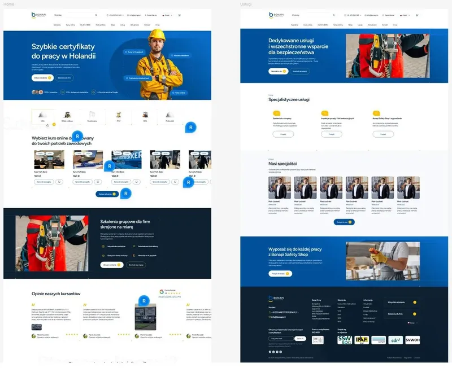The height and width of the screenshot is (368, 452).
Task: Select the "Usługi" frame title label
Action: point(246,4)
